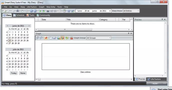Switch to the Schedule tab
The width and height of the screenshot is (172, 90).
click(19, 15)
